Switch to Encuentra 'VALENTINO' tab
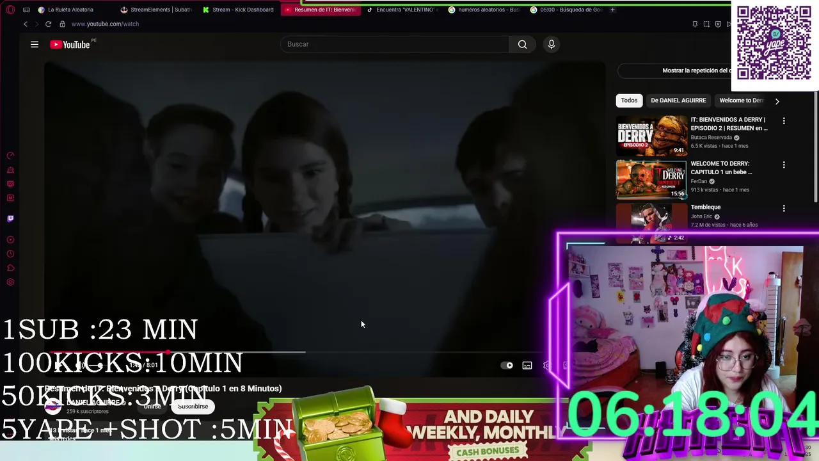The height and width of the screenshot is (461, 819). coord(402,10)
